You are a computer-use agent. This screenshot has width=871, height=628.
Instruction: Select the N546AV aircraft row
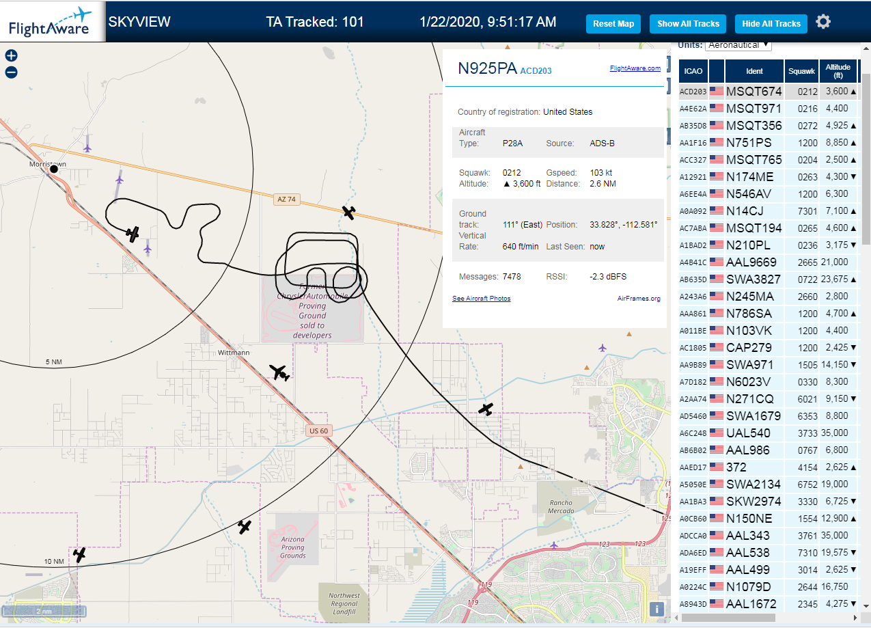click(x=769, y=193)
